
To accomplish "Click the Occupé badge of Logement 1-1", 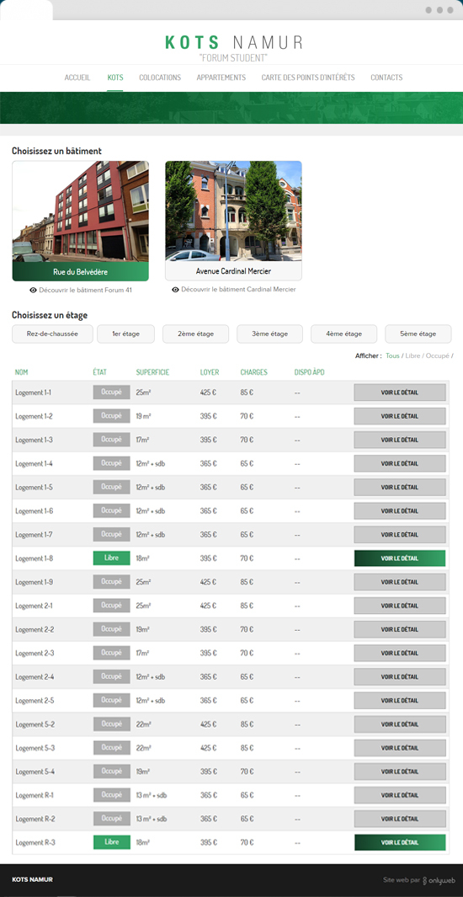I will click(x=111, y=392).
